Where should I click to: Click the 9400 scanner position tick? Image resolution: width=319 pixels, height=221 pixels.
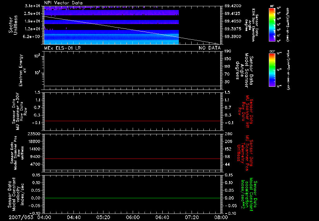click(x=35, y=157)
